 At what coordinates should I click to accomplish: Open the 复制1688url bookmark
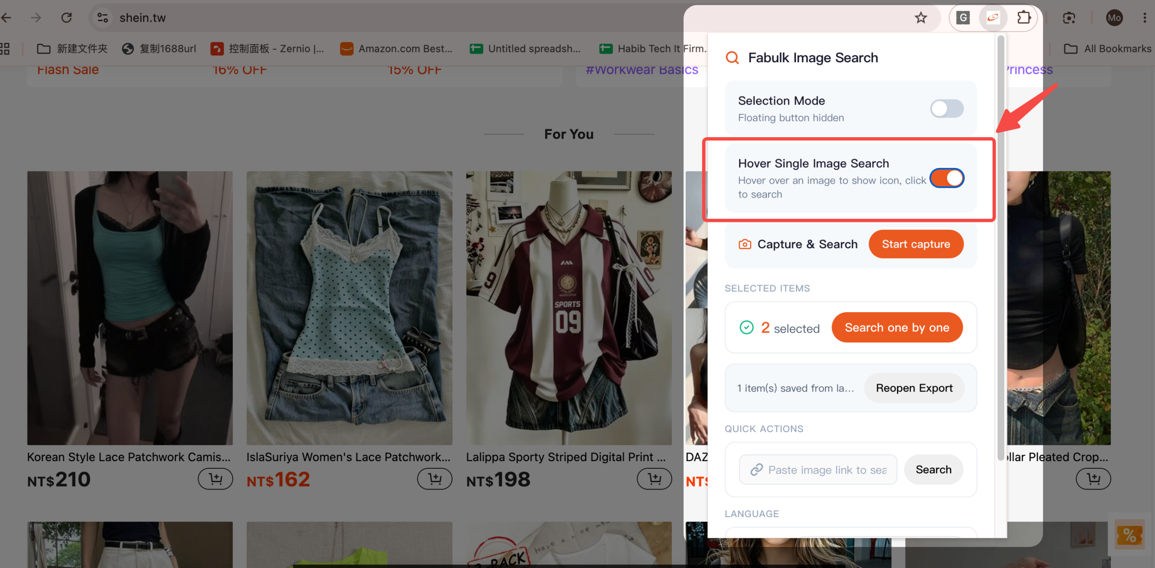pos(159,48)
